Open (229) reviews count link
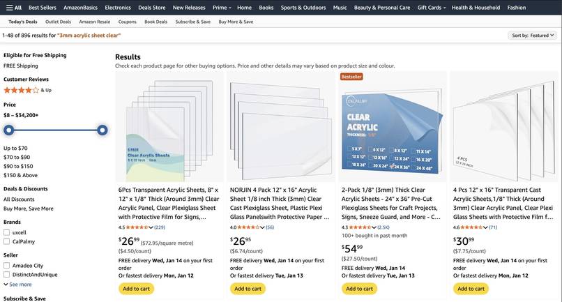 (x=160, y=227)
